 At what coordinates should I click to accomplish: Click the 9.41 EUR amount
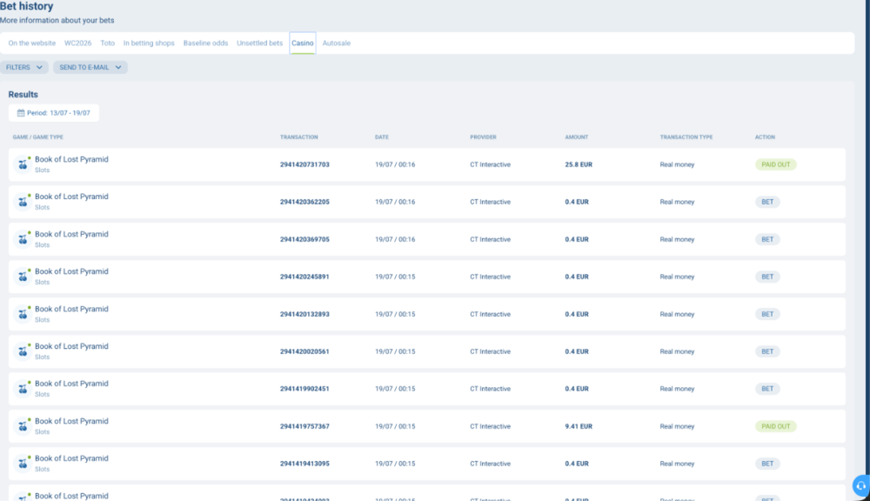pos(579,426)
